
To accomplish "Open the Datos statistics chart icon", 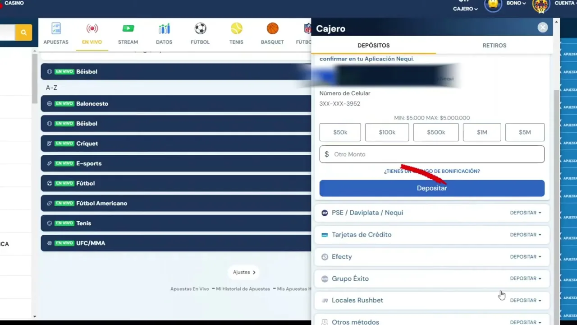I will coord(164,29).
